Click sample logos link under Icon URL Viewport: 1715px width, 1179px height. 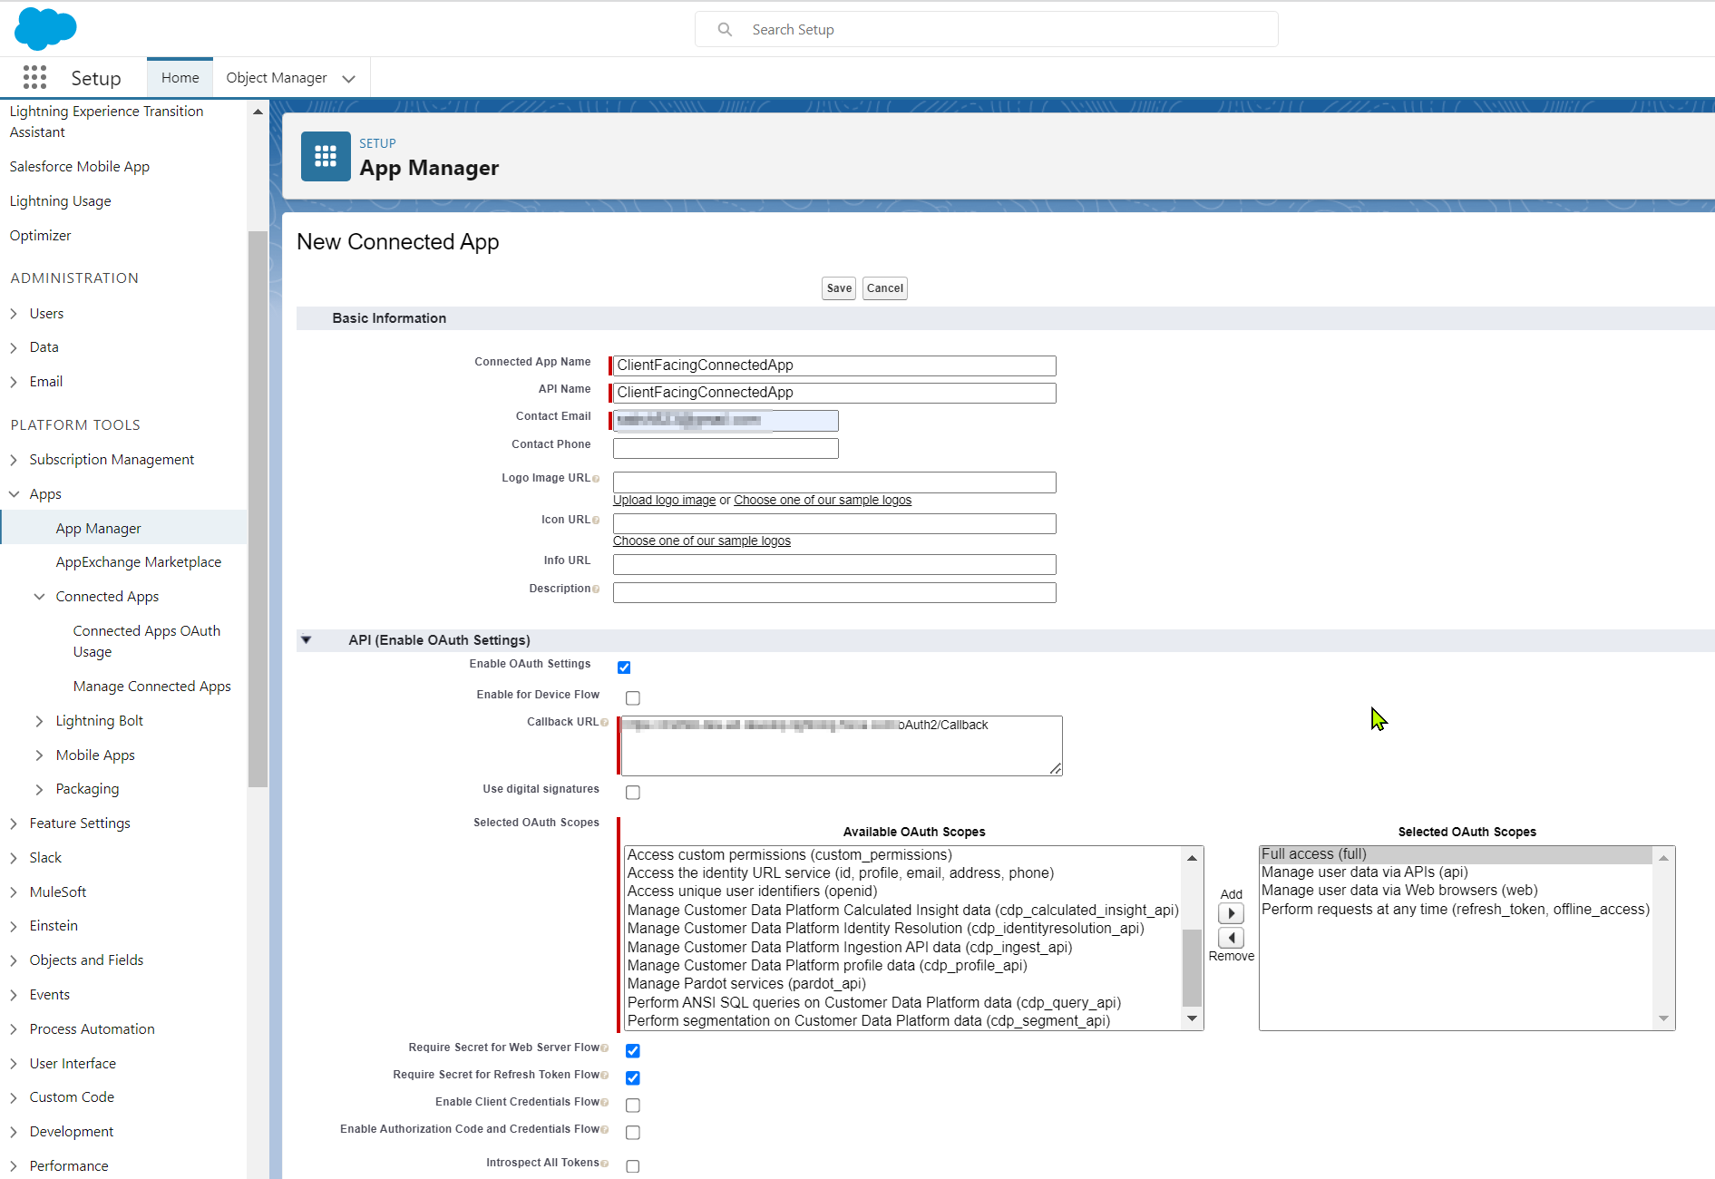(x=702, y=541)
